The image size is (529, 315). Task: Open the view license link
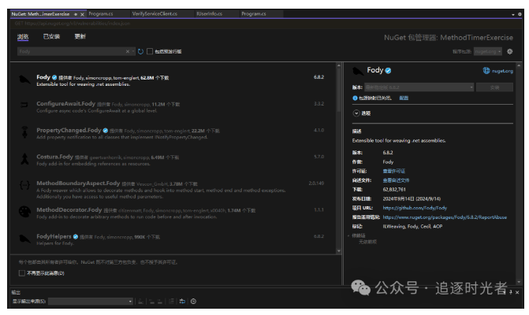coord(394,171)
